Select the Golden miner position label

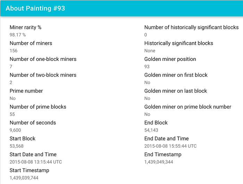click(170, 59)
